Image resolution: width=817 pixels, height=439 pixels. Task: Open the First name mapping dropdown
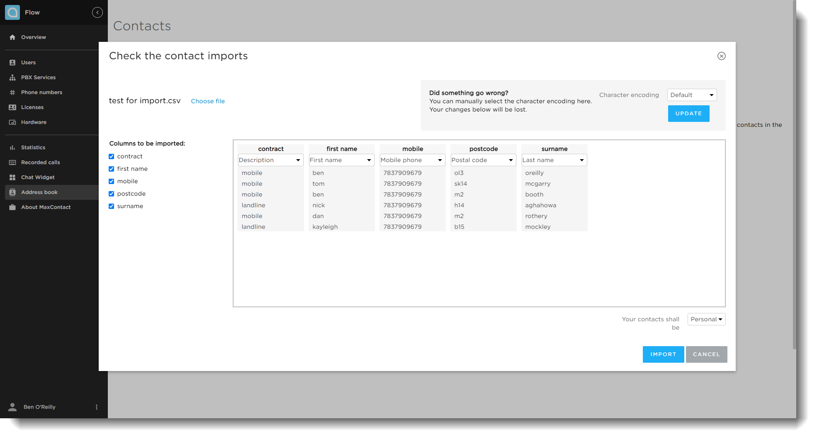341,160
